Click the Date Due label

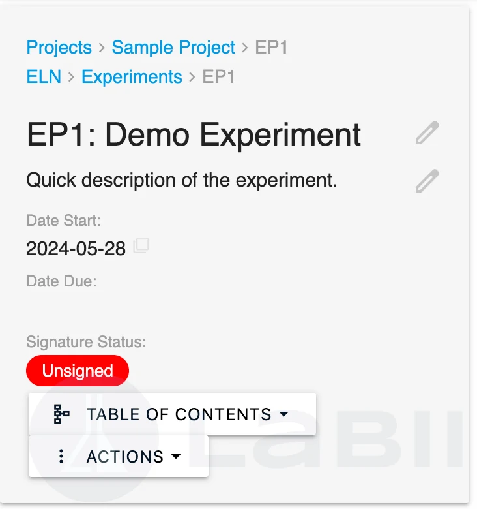click(61, 281)
